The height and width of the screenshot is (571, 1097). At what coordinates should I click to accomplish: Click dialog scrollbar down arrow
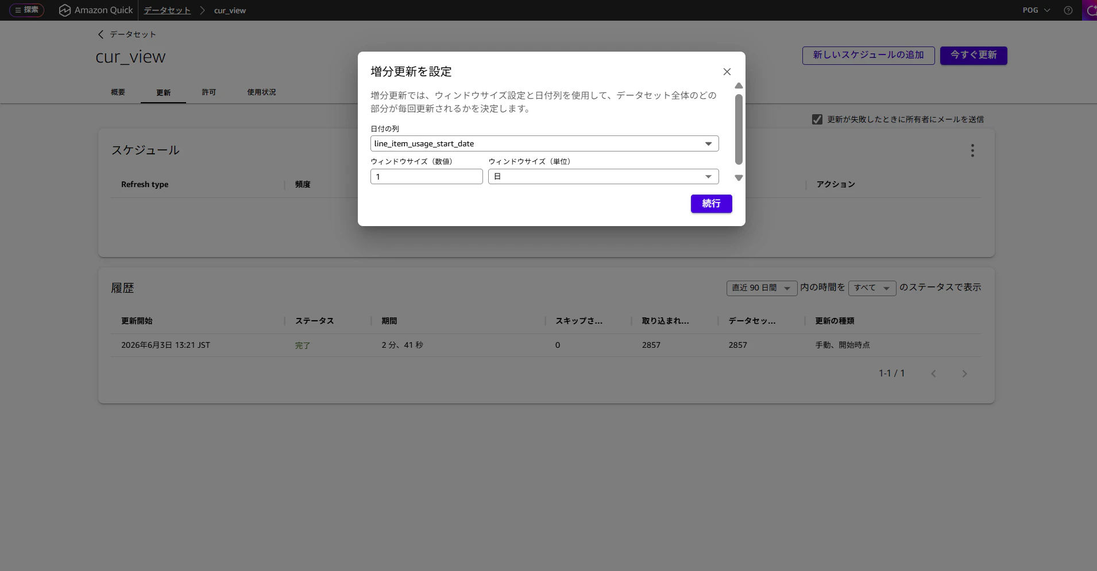click(x=739, y=178)
